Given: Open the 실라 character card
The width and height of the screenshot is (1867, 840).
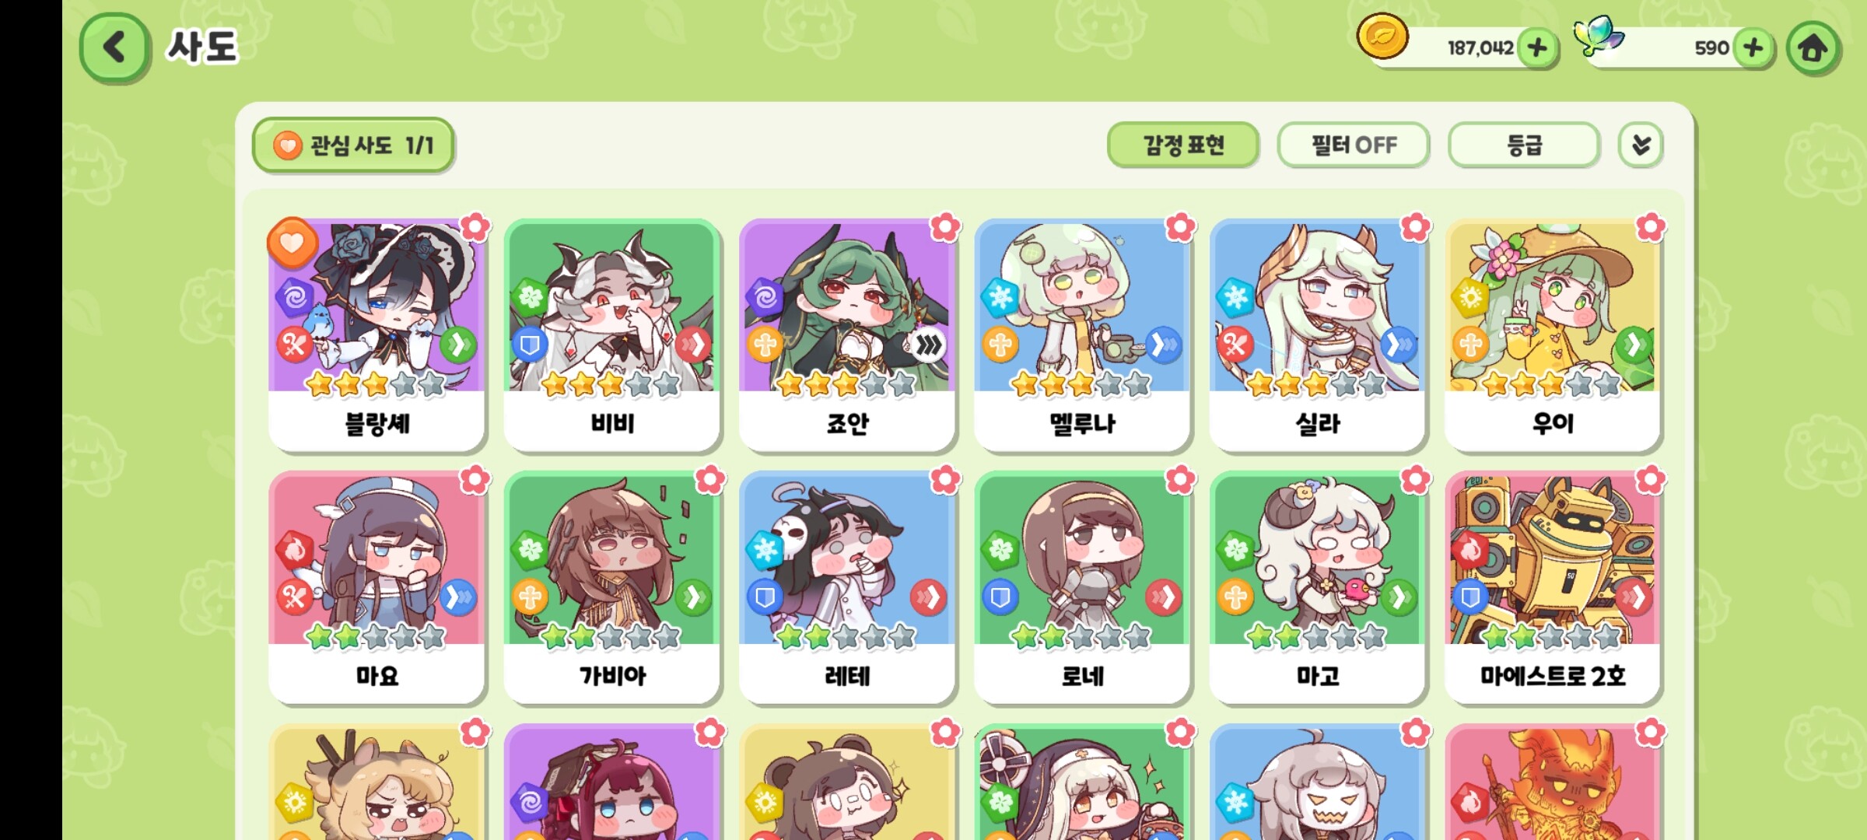Looking at the screenshot, I should (1318, 335).
